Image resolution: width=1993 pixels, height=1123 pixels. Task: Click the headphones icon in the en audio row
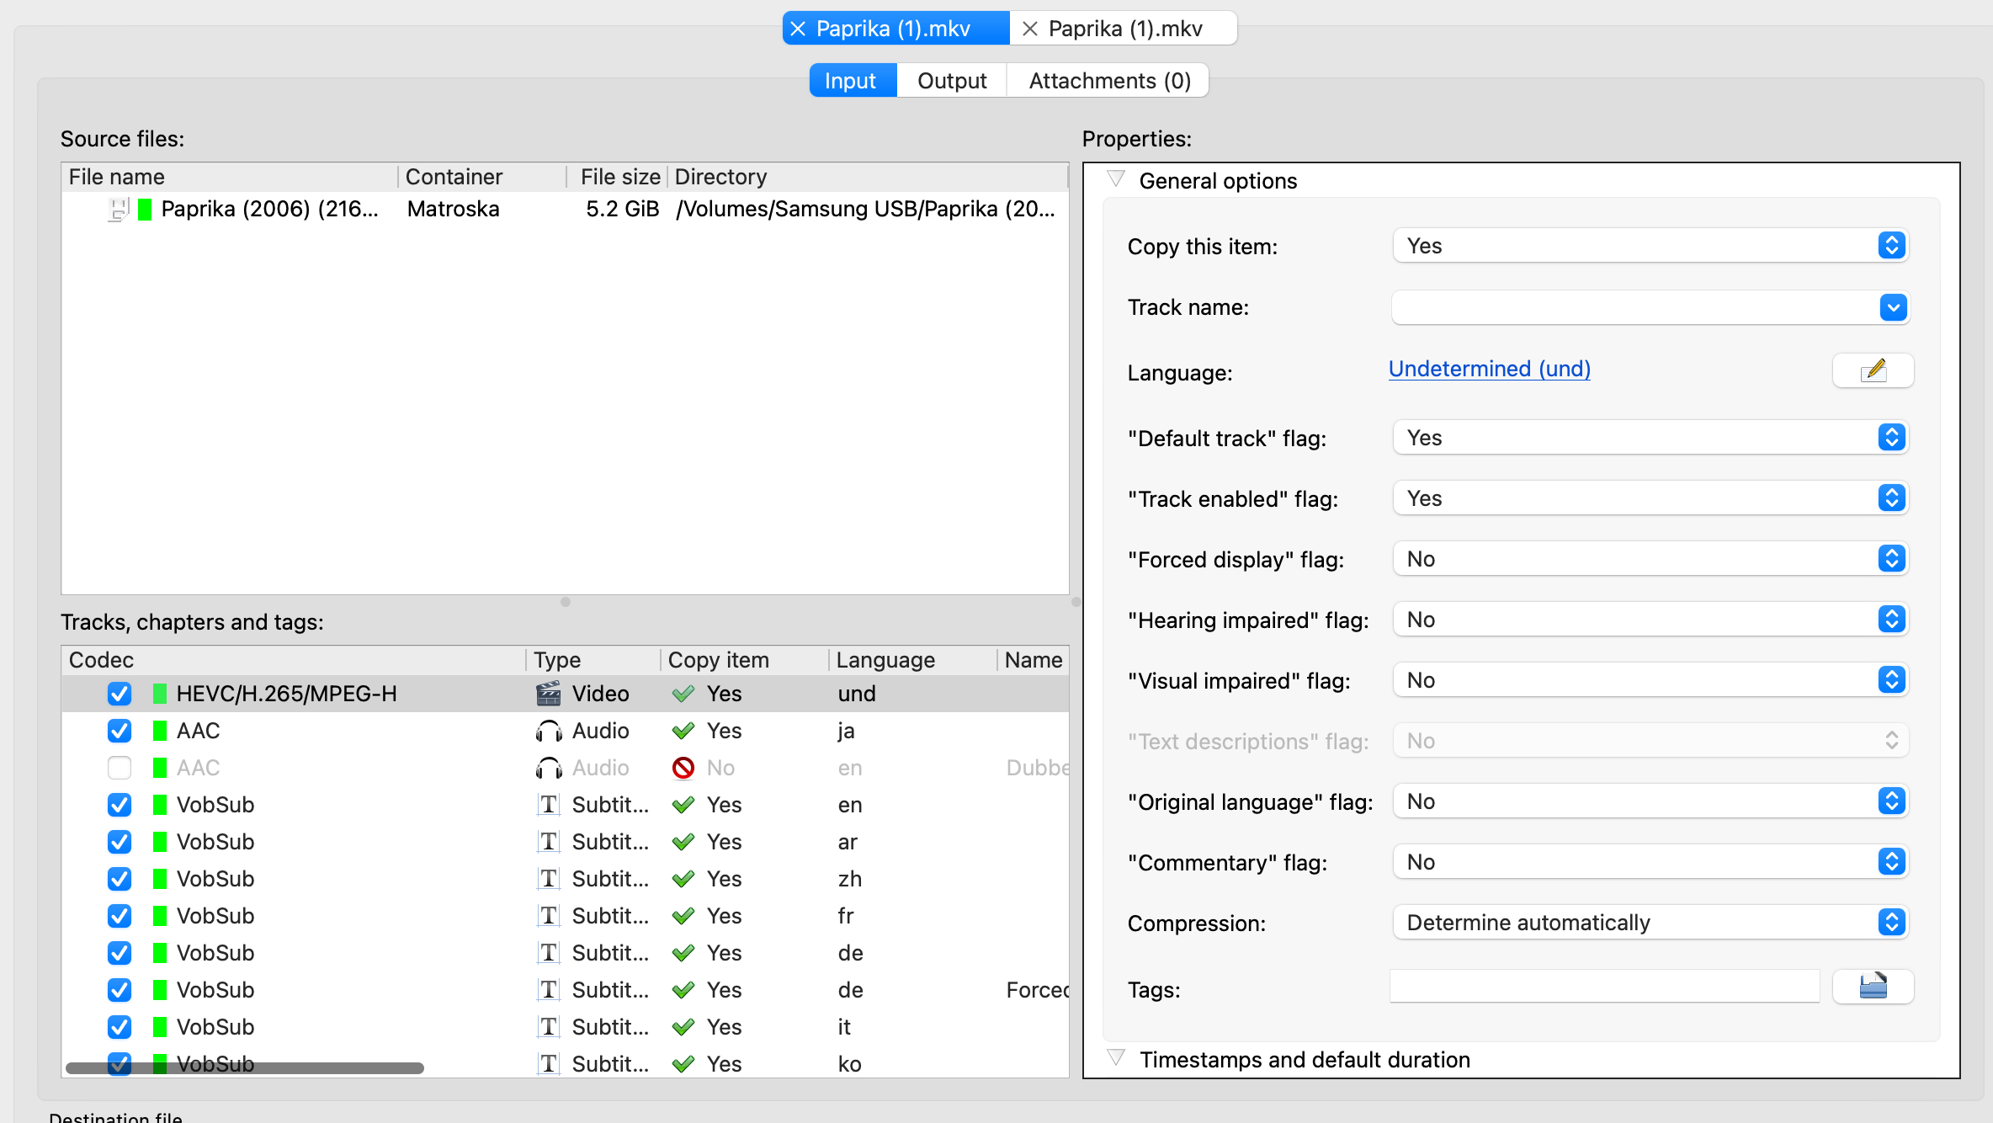point(549,768)
